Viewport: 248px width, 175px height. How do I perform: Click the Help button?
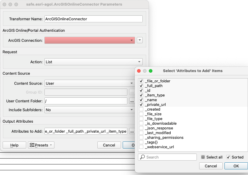coord(14,145)
